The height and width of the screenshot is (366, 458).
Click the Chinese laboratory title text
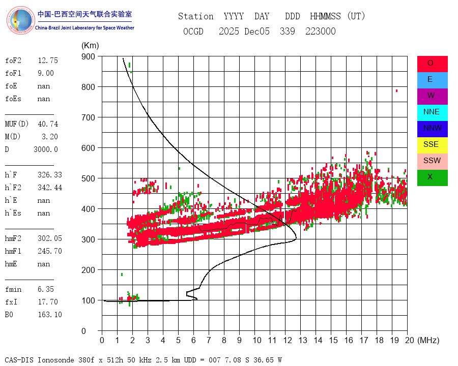(84, 14)
